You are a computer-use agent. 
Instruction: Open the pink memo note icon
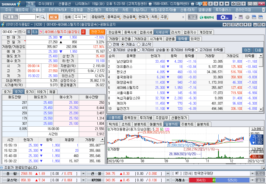pyautogui.click(x=41, y=32)
